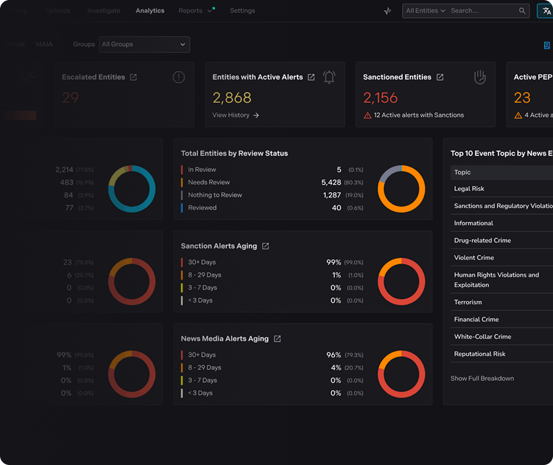This screenshot has width=553, height=465.
Task: Expand the All Groups dropdown
Action: [x=144, y=44]
